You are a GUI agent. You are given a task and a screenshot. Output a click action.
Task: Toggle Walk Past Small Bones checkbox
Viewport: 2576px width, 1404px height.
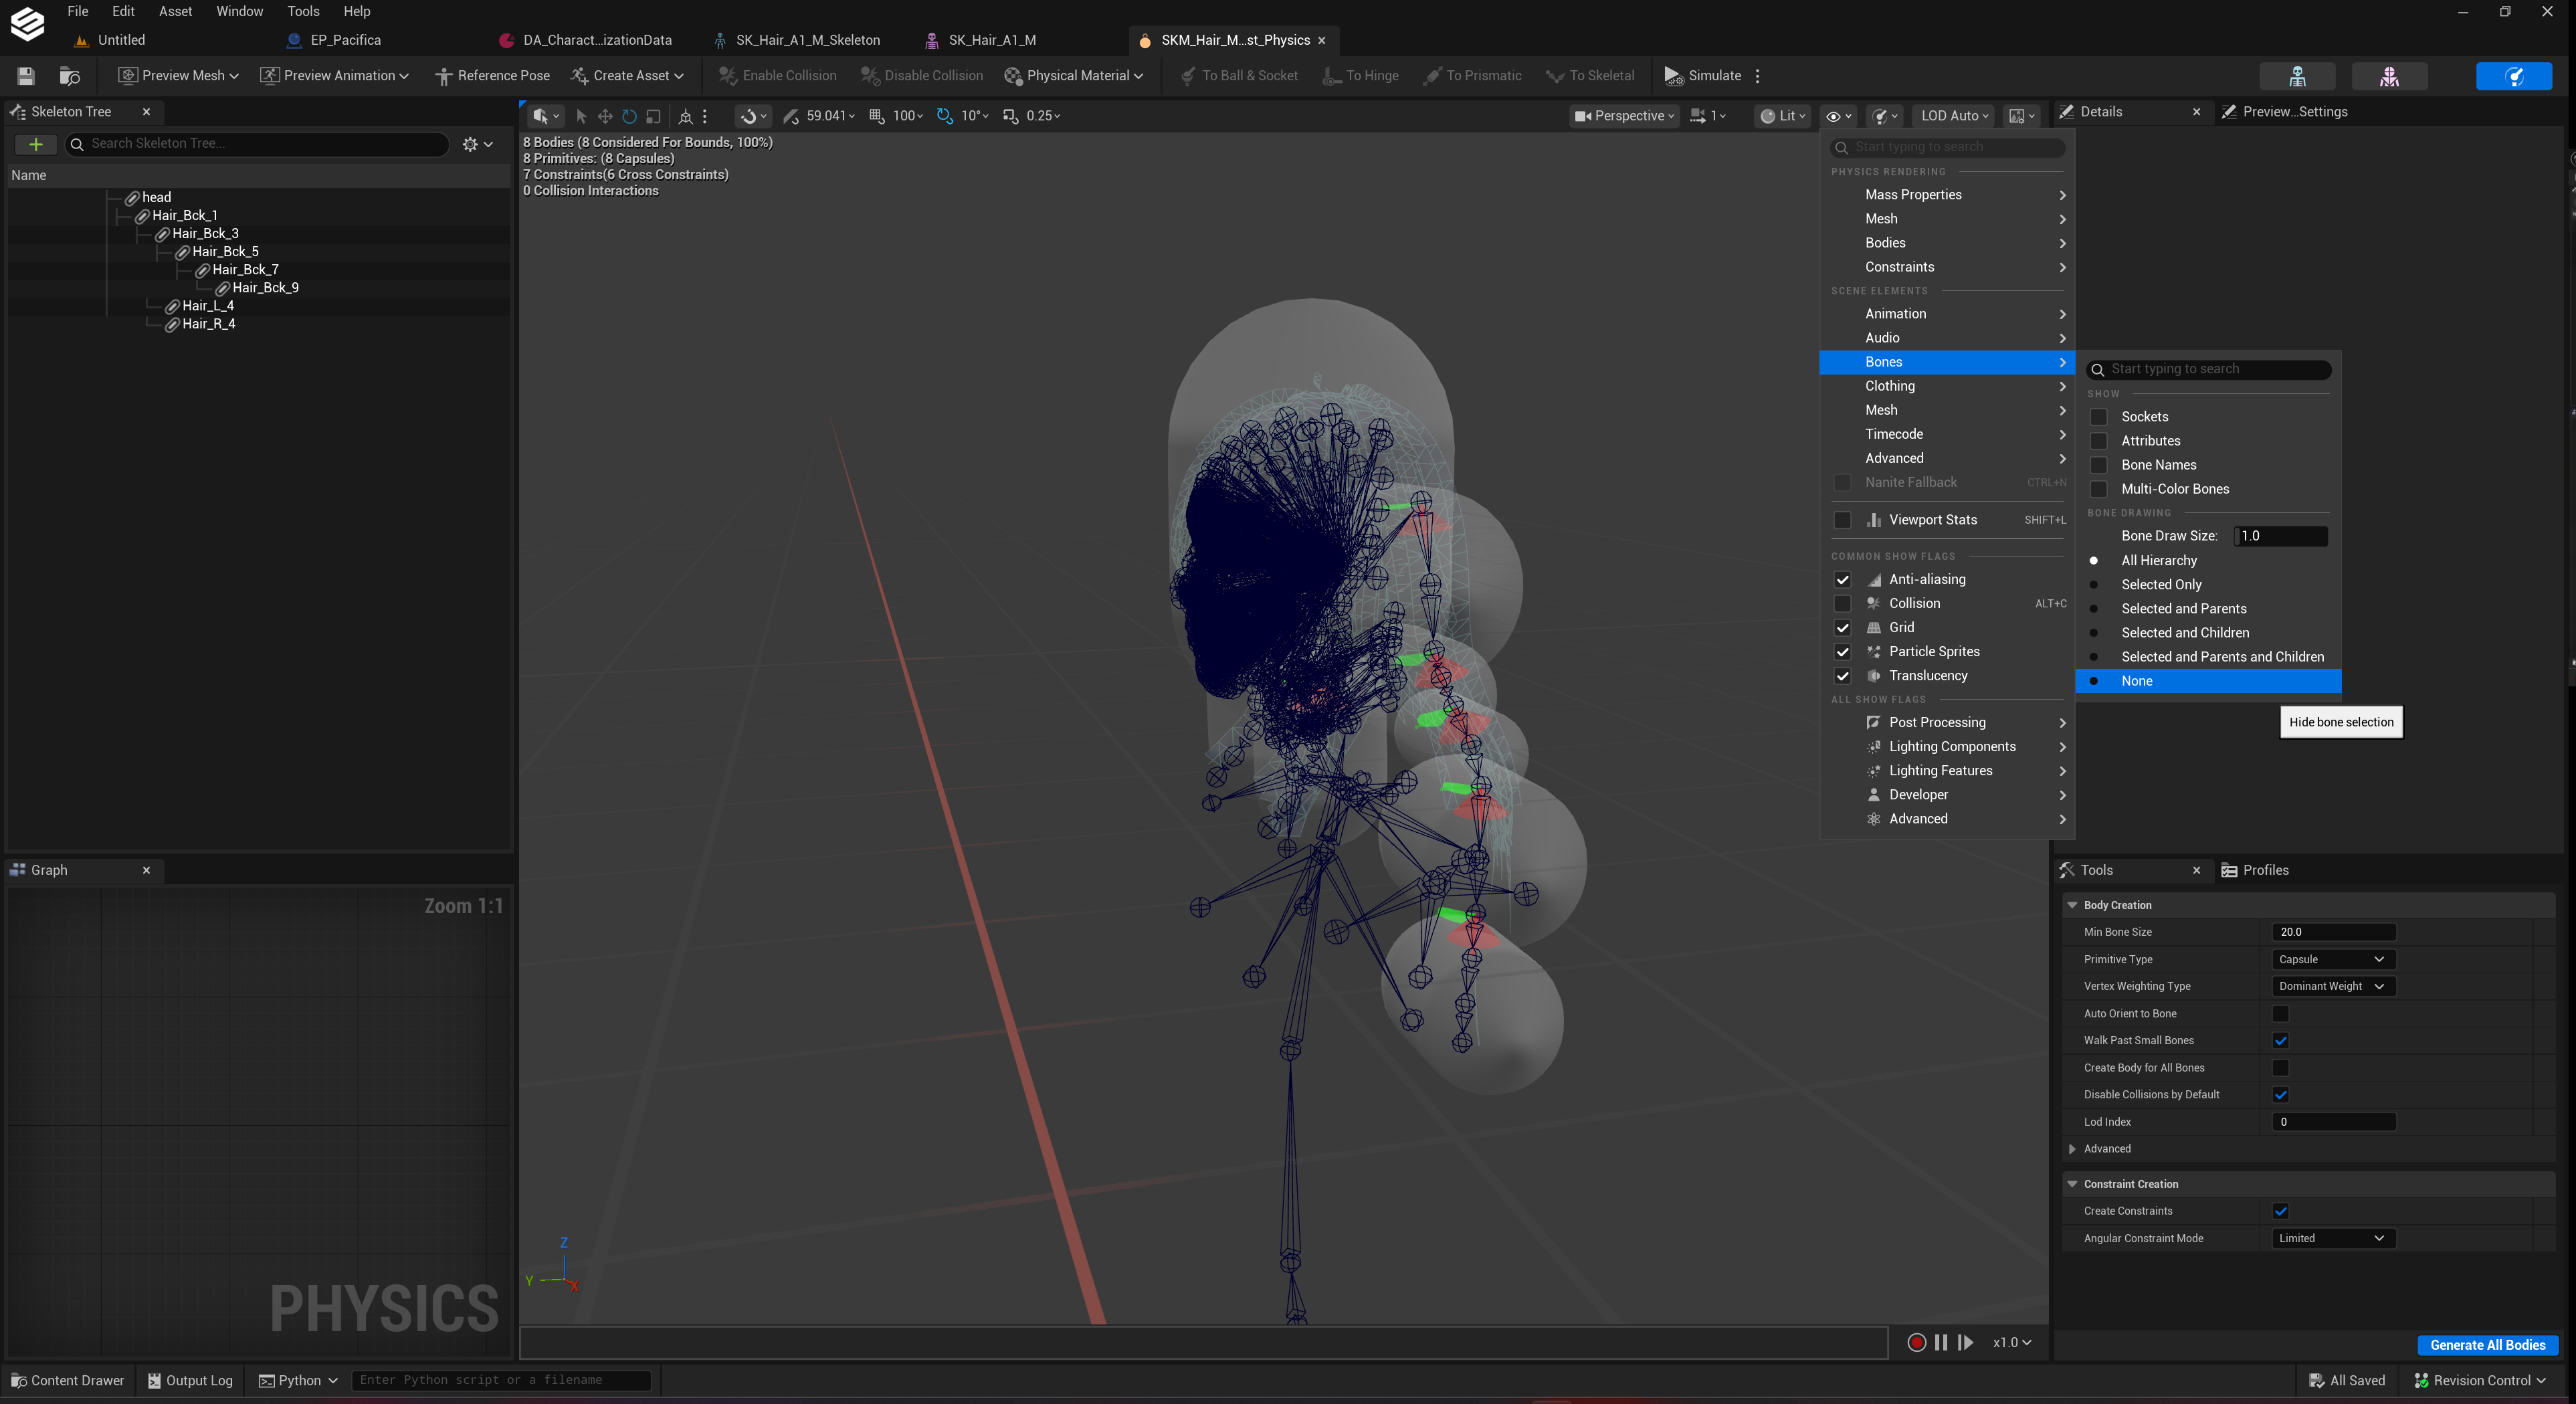(2280, 1041)
